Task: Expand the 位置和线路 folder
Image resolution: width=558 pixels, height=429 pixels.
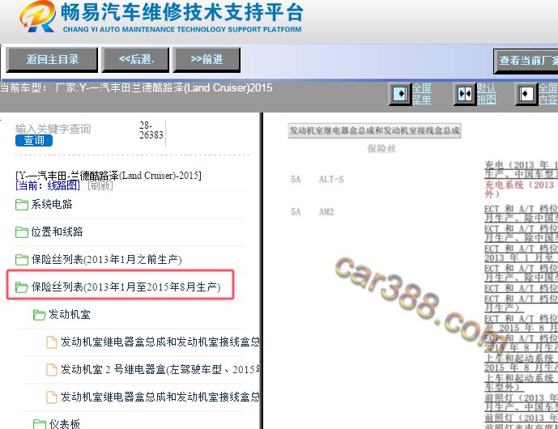Action: (57, 232)
